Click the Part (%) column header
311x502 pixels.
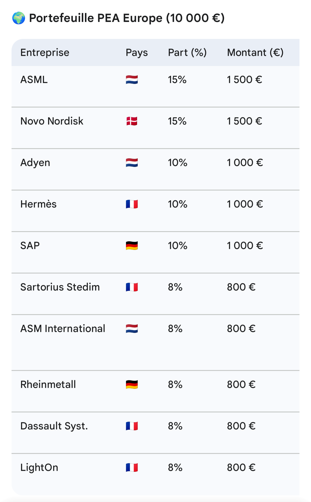[187, 52]
